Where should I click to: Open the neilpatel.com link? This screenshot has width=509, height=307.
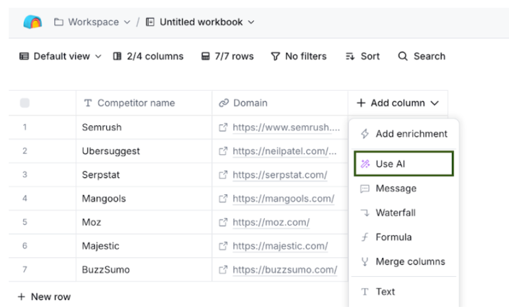[x=285, y=151]
